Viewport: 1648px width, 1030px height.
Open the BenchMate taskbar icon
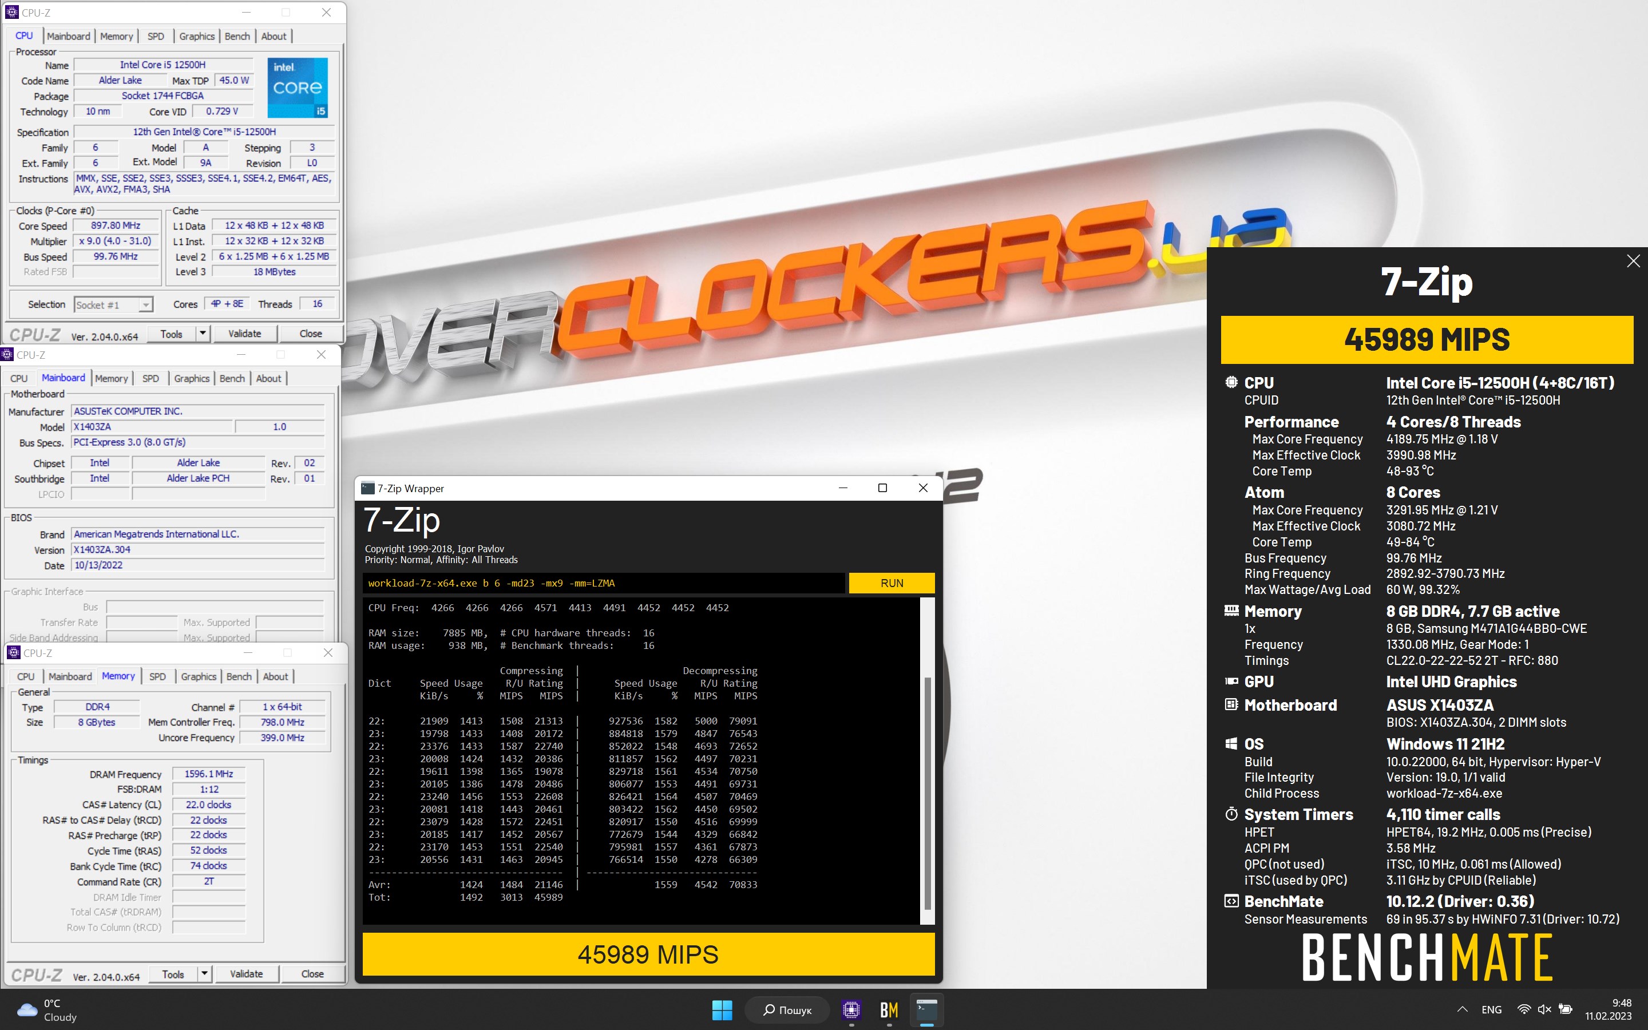pos(889,1009)
